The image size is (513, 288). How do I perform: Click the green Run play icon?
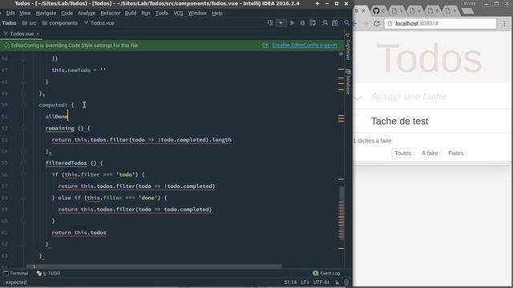pos(292,23)
